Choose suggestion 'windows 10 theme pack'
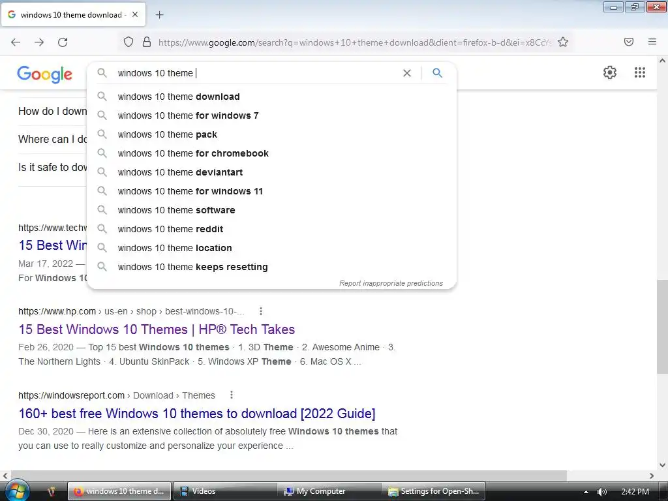The height and width of the screenshot is (501, 668). click(x=271, y=134)
